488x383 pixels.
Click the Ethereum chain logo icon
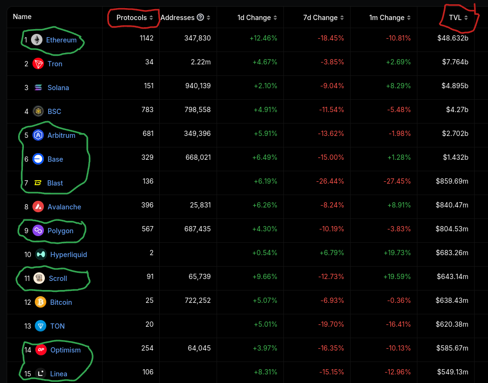pos(37,40)
